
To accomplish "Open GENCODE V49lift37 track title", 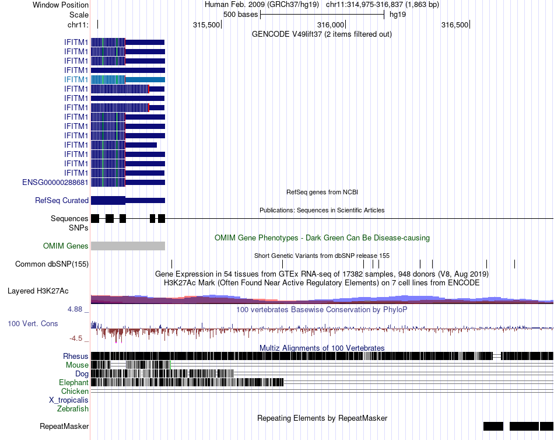I will coord(321,34).
